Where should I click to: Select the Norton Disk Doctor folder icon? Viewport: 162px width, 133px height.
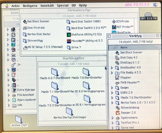(25, 34)
